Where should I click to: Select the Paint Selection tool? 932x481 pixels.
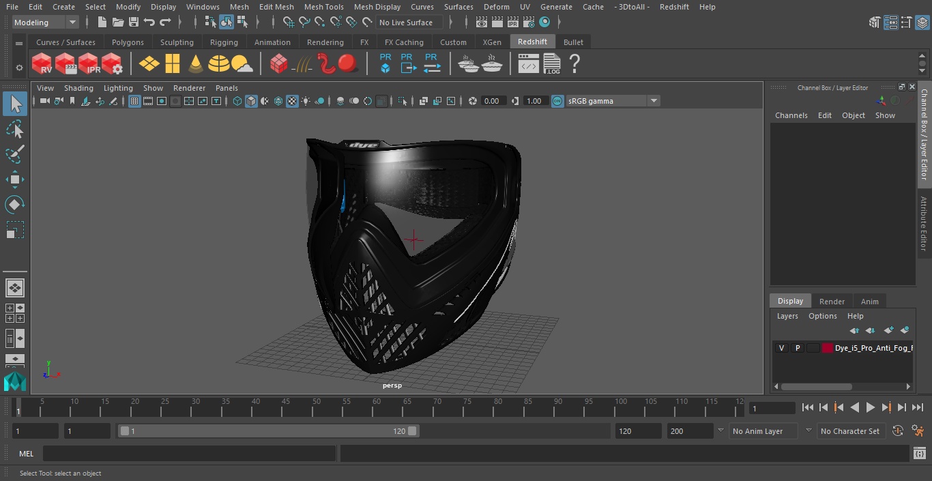(x=15, y=154)
